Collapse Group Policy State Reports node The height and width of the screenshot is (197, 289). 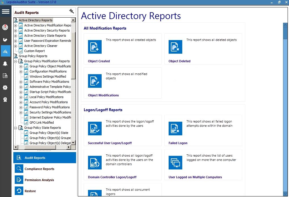[16, 128]
